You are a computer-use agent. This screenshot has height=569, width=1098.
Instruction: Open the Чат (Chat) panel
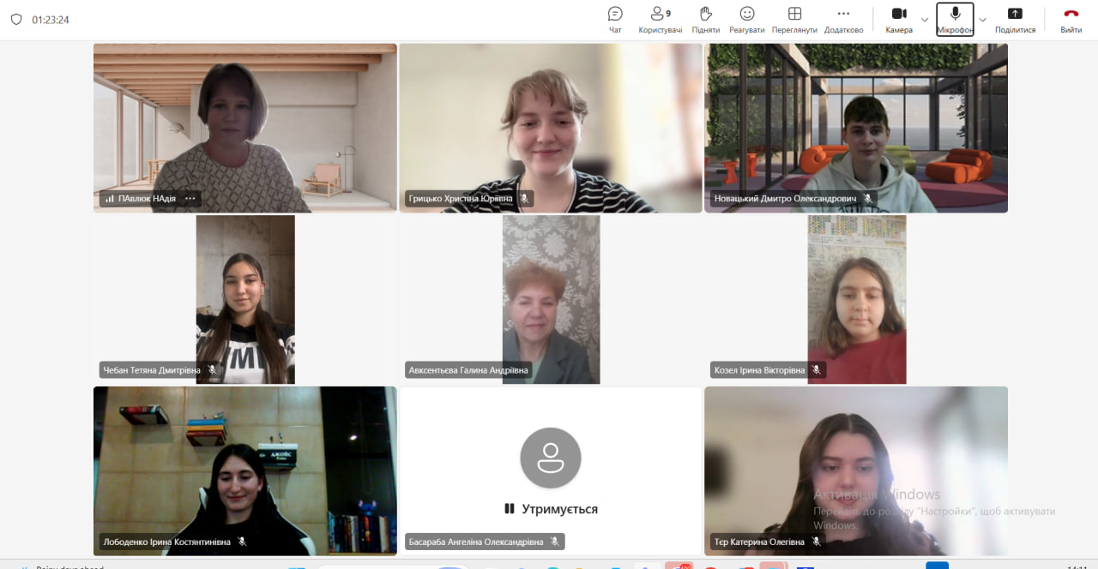(x=615, y=19)
